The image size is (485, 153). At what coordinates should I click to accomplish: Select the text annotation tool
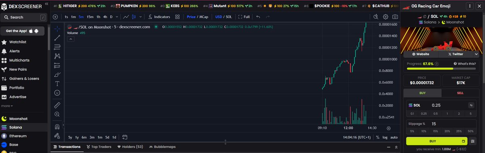tap(57, 84)
